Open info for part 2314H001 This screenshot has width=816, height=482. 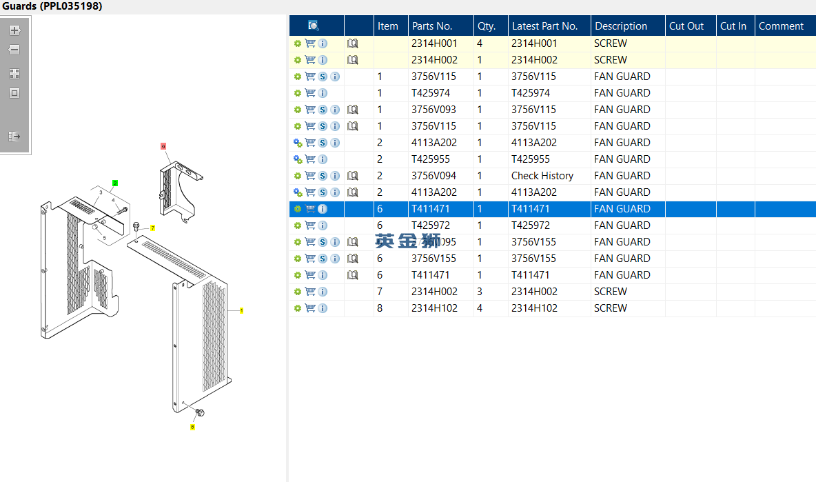pyautogui.click(x=323, y=43)
